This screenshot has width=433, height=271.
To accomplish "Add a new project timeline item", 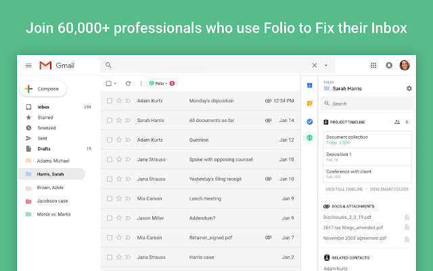I will click(x=407, y=122).
